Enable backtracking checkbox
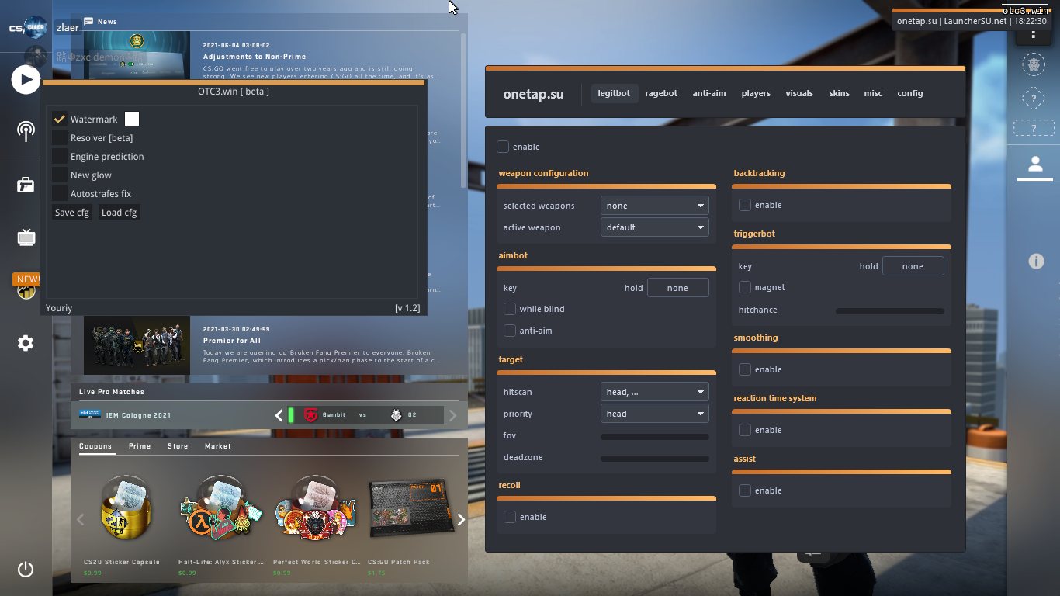This screenshot has width=1060, height=596. [x=745, y=205]
